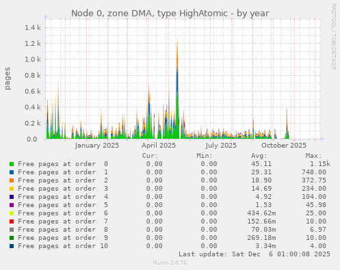Click the dark green order 9 swatch
Screen dimensions: 340x270
(x=12, y=238)
